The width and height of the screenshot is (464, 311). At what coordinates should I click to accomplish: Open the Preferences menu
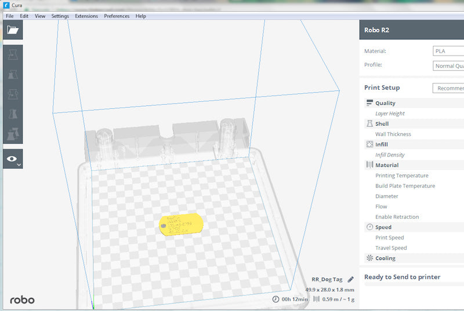[117, 16]
